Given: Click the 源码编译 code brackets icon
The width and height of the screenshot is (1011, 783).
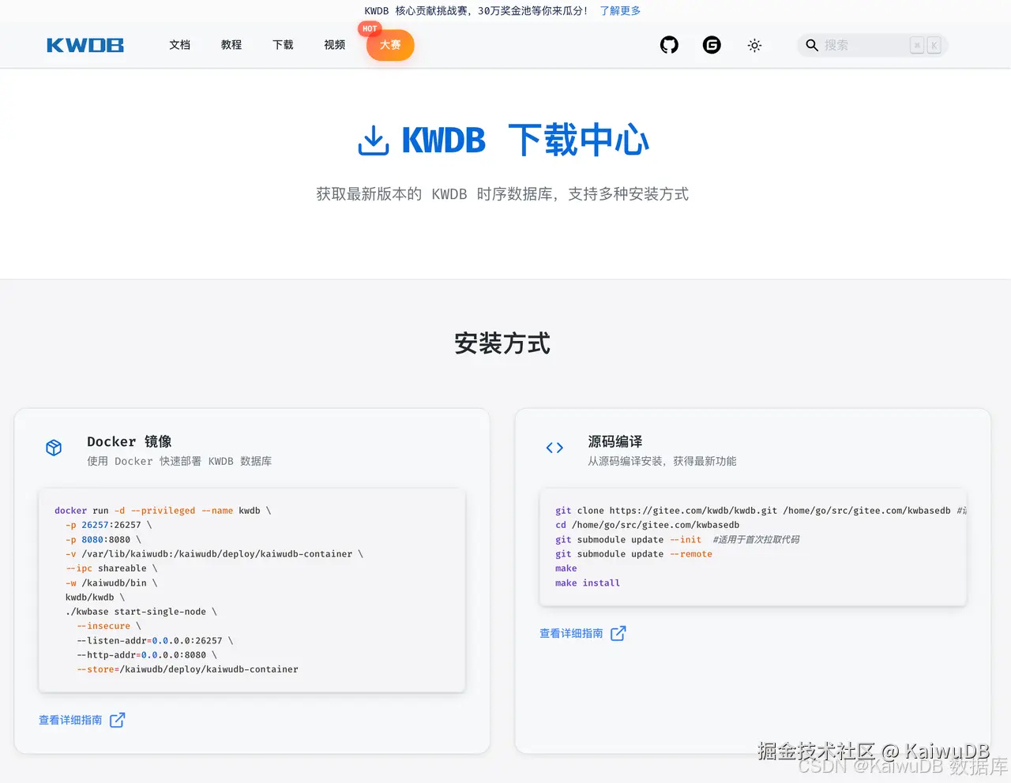Looking at the screenshot, I should [554, 447].
